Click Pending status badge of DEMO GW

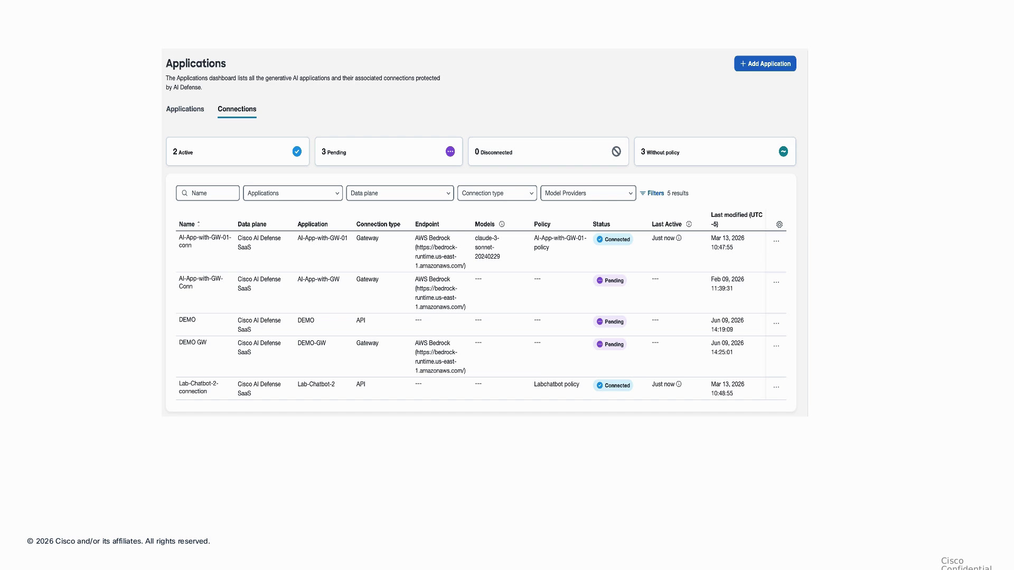point(610,345)
